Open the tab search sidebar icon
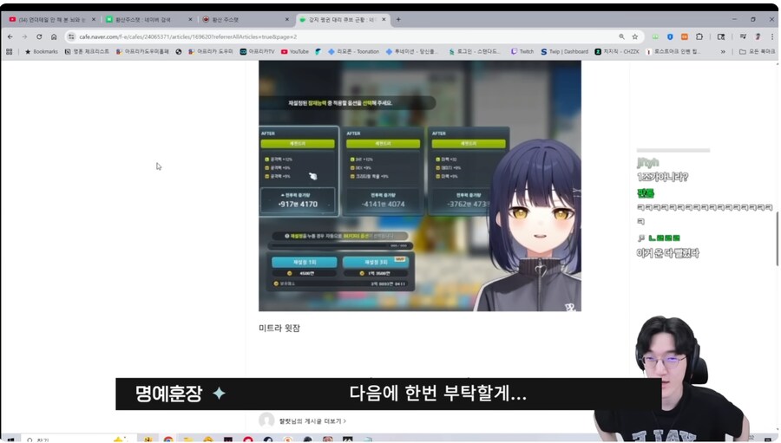The height and width of the screenshot is (443, 781). click(721, 36)
